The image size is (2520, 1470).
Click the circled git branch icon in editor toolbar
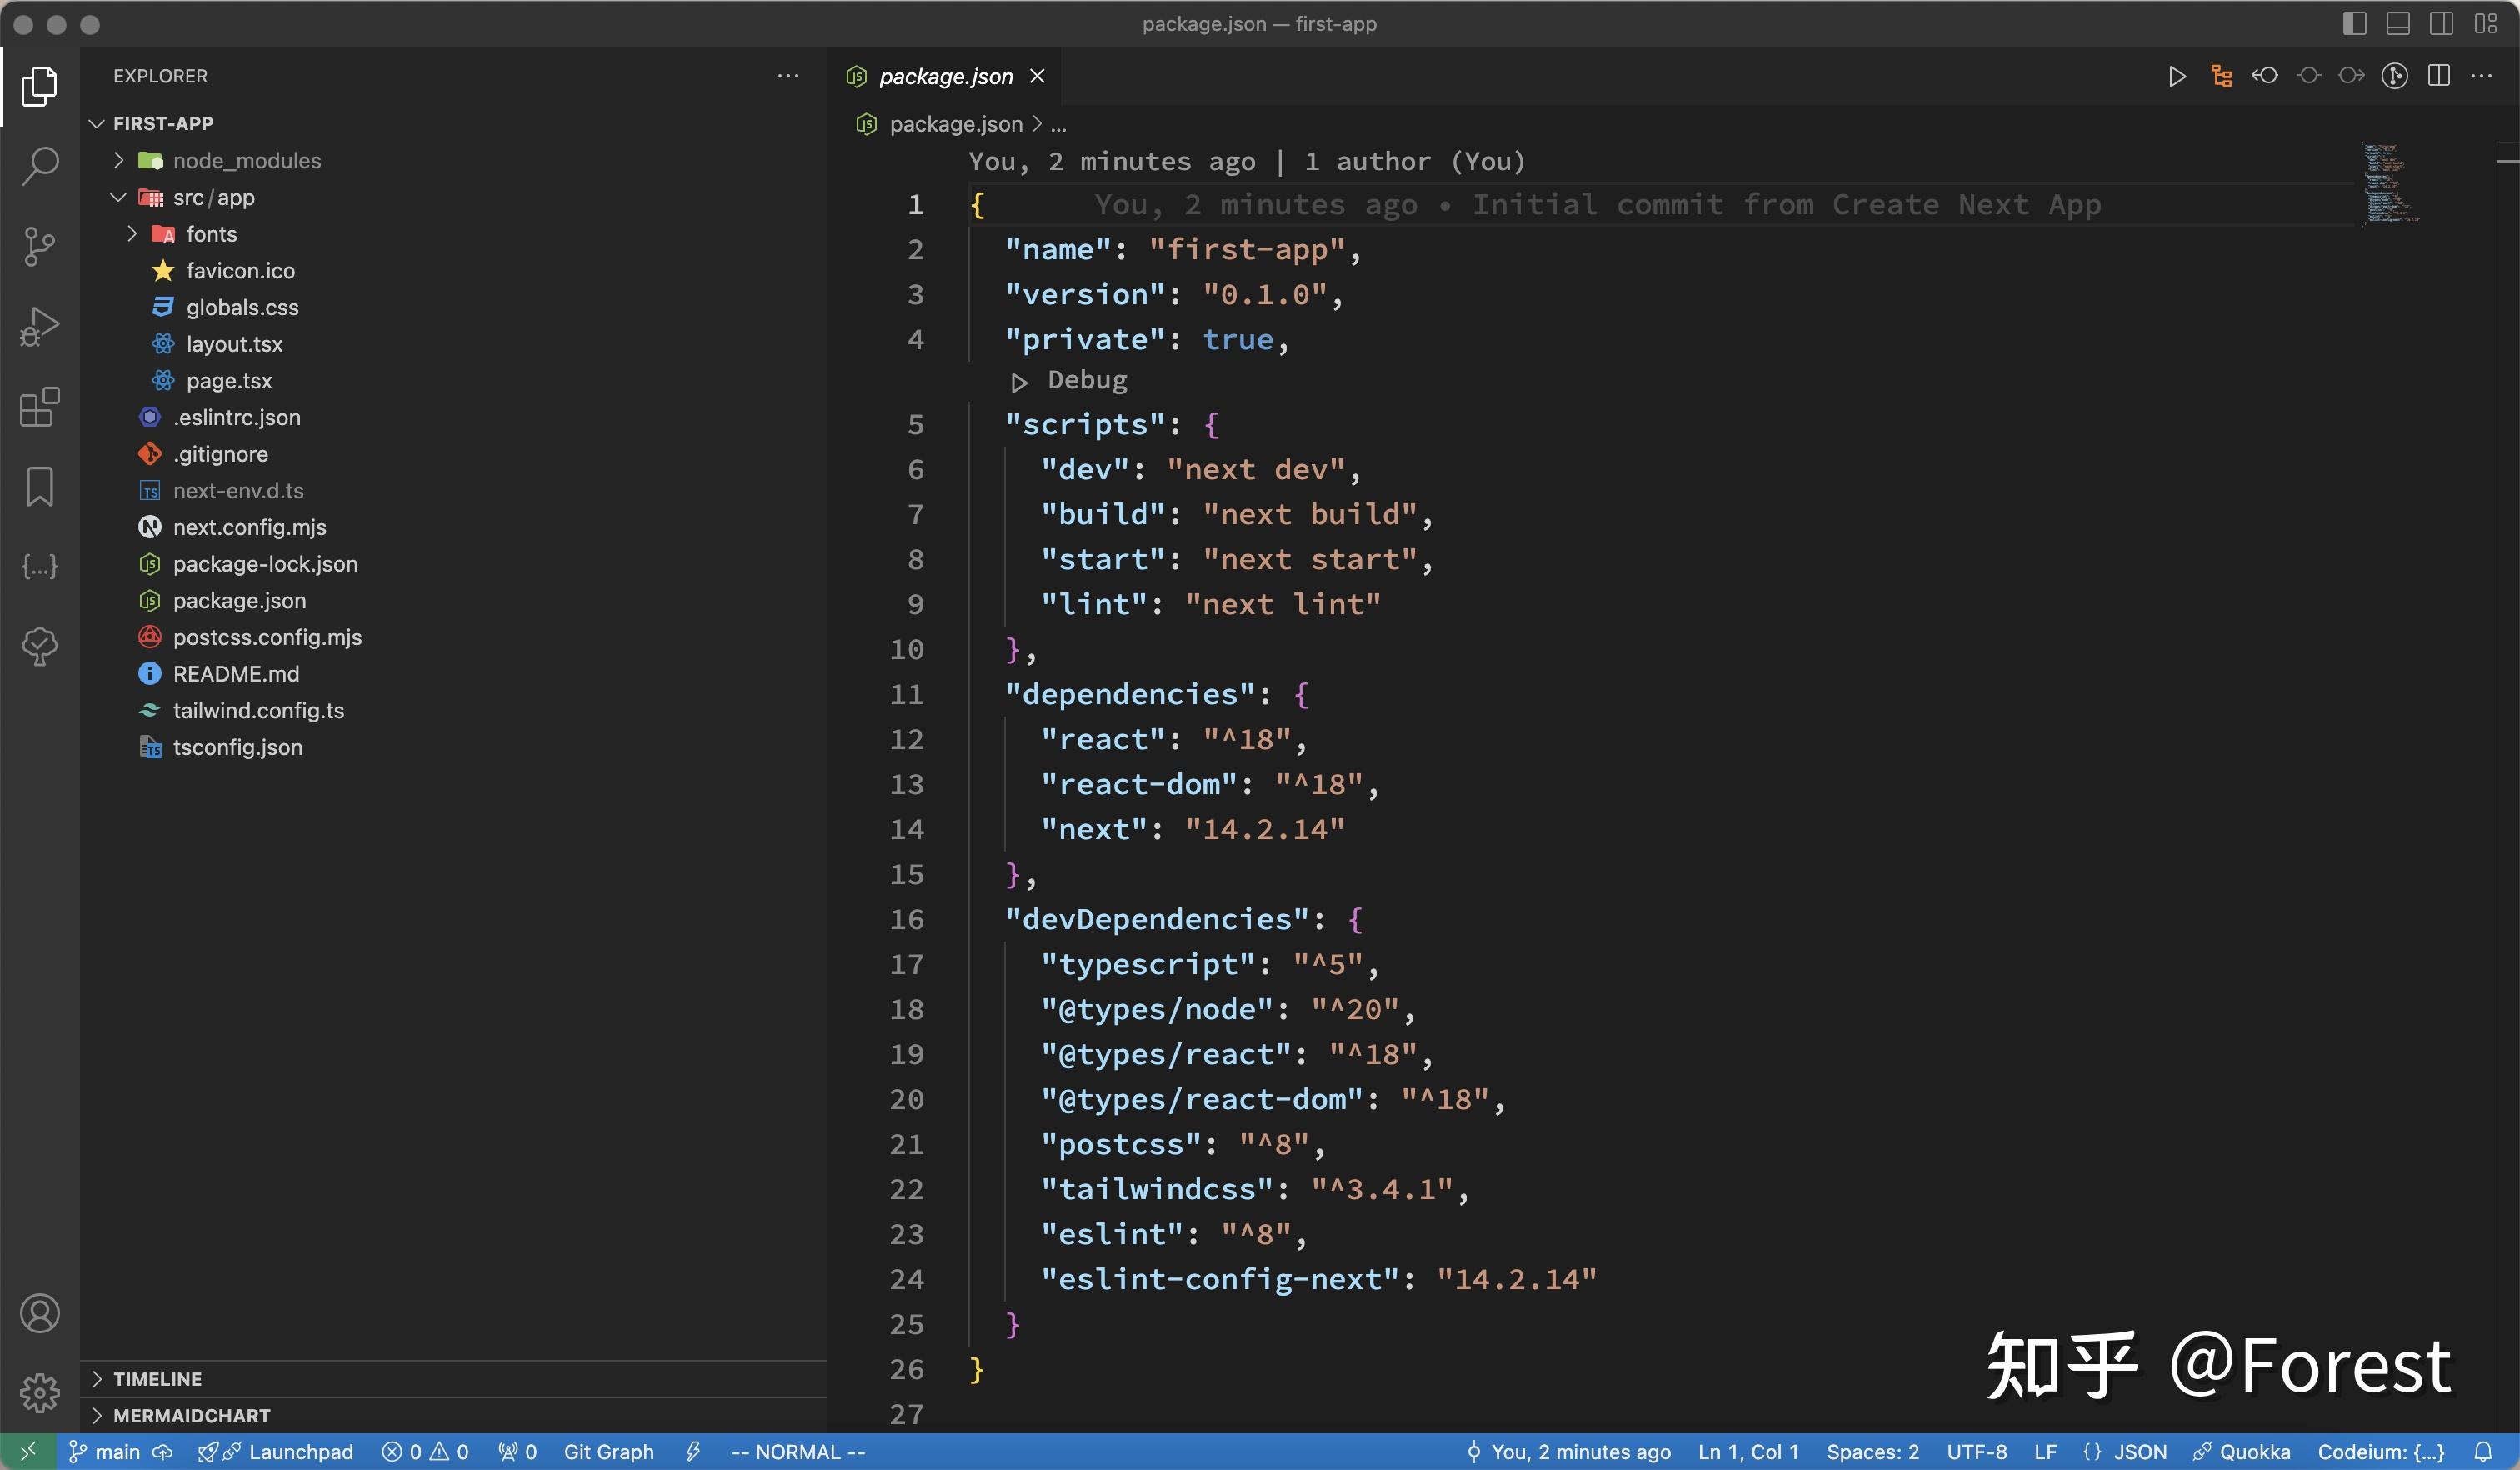tap(2395, 76)
